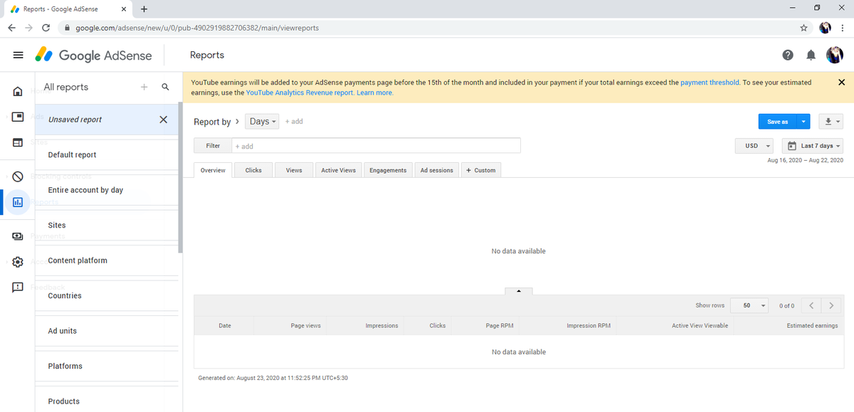This screenshot has height=412, width=854.
Task: Switch to the Clicks tab
Action: pyautogui.click(x=253, y=170)
